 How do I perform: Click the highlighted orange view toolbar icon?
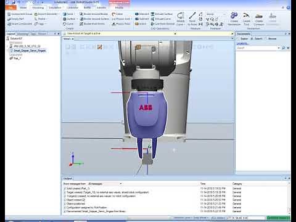(x=100, y=47)
